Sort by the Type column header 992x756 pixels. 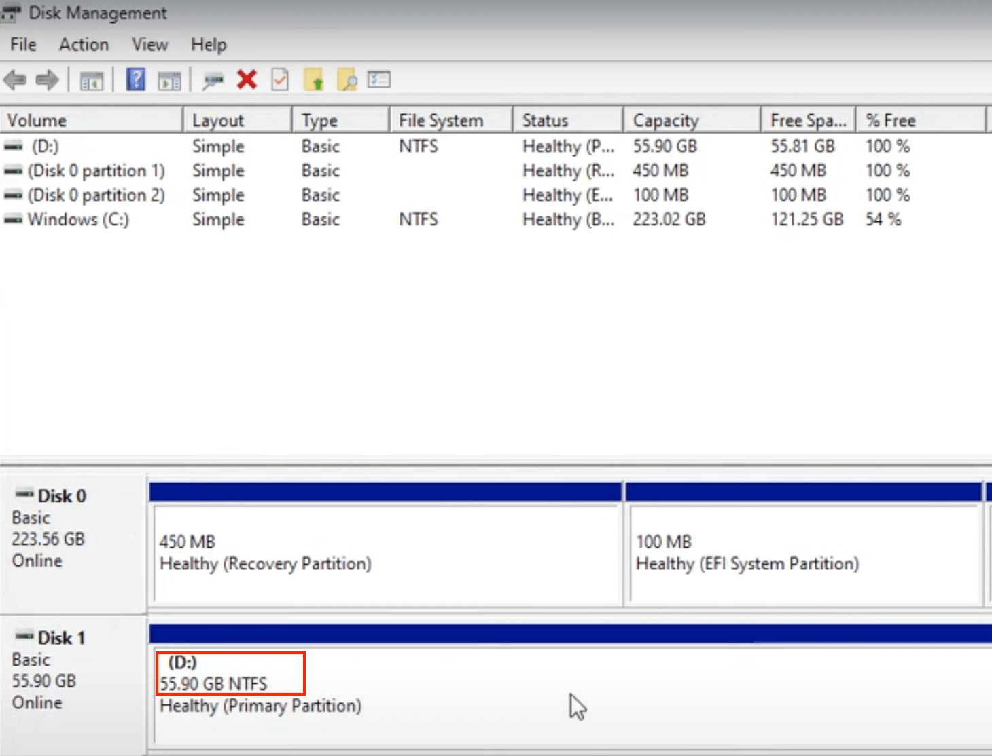click(x=341, y=120)
